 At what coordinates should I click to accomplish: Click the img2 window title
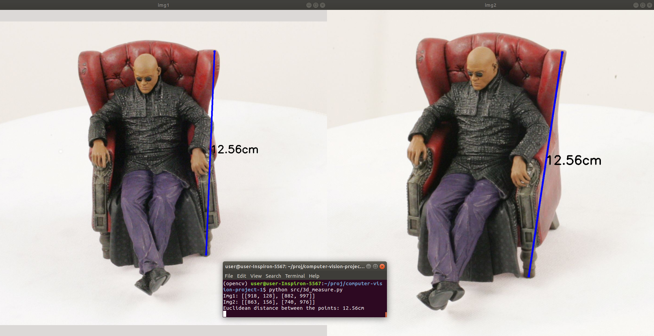[x=490, y=5]
